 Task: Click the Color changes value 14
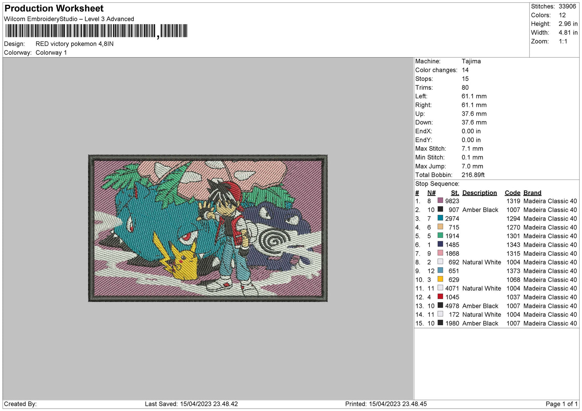[465, 70]
